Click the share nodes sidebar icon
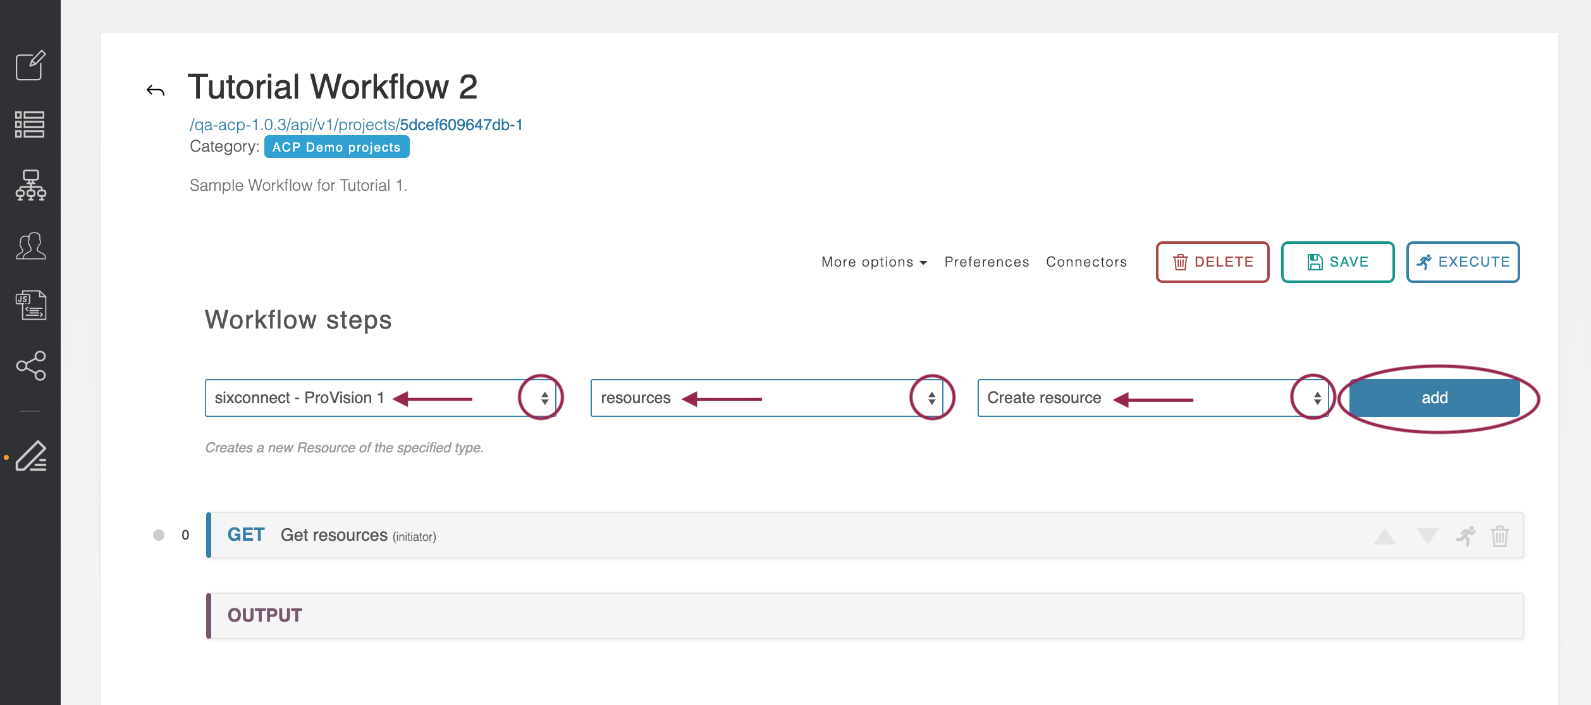This screenshot has height=705, width=1591. tap(30, 366)
